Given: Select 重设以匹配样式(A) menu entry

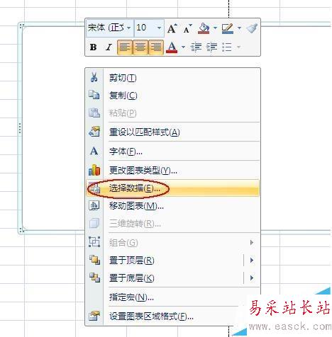Looking at the screenshot, I should [173, 132].
